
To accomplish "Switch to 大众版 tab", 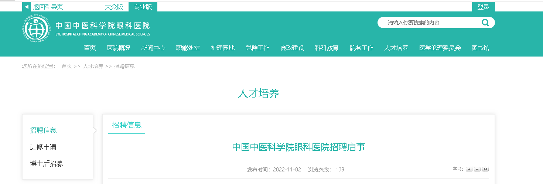I will [114, 7].
